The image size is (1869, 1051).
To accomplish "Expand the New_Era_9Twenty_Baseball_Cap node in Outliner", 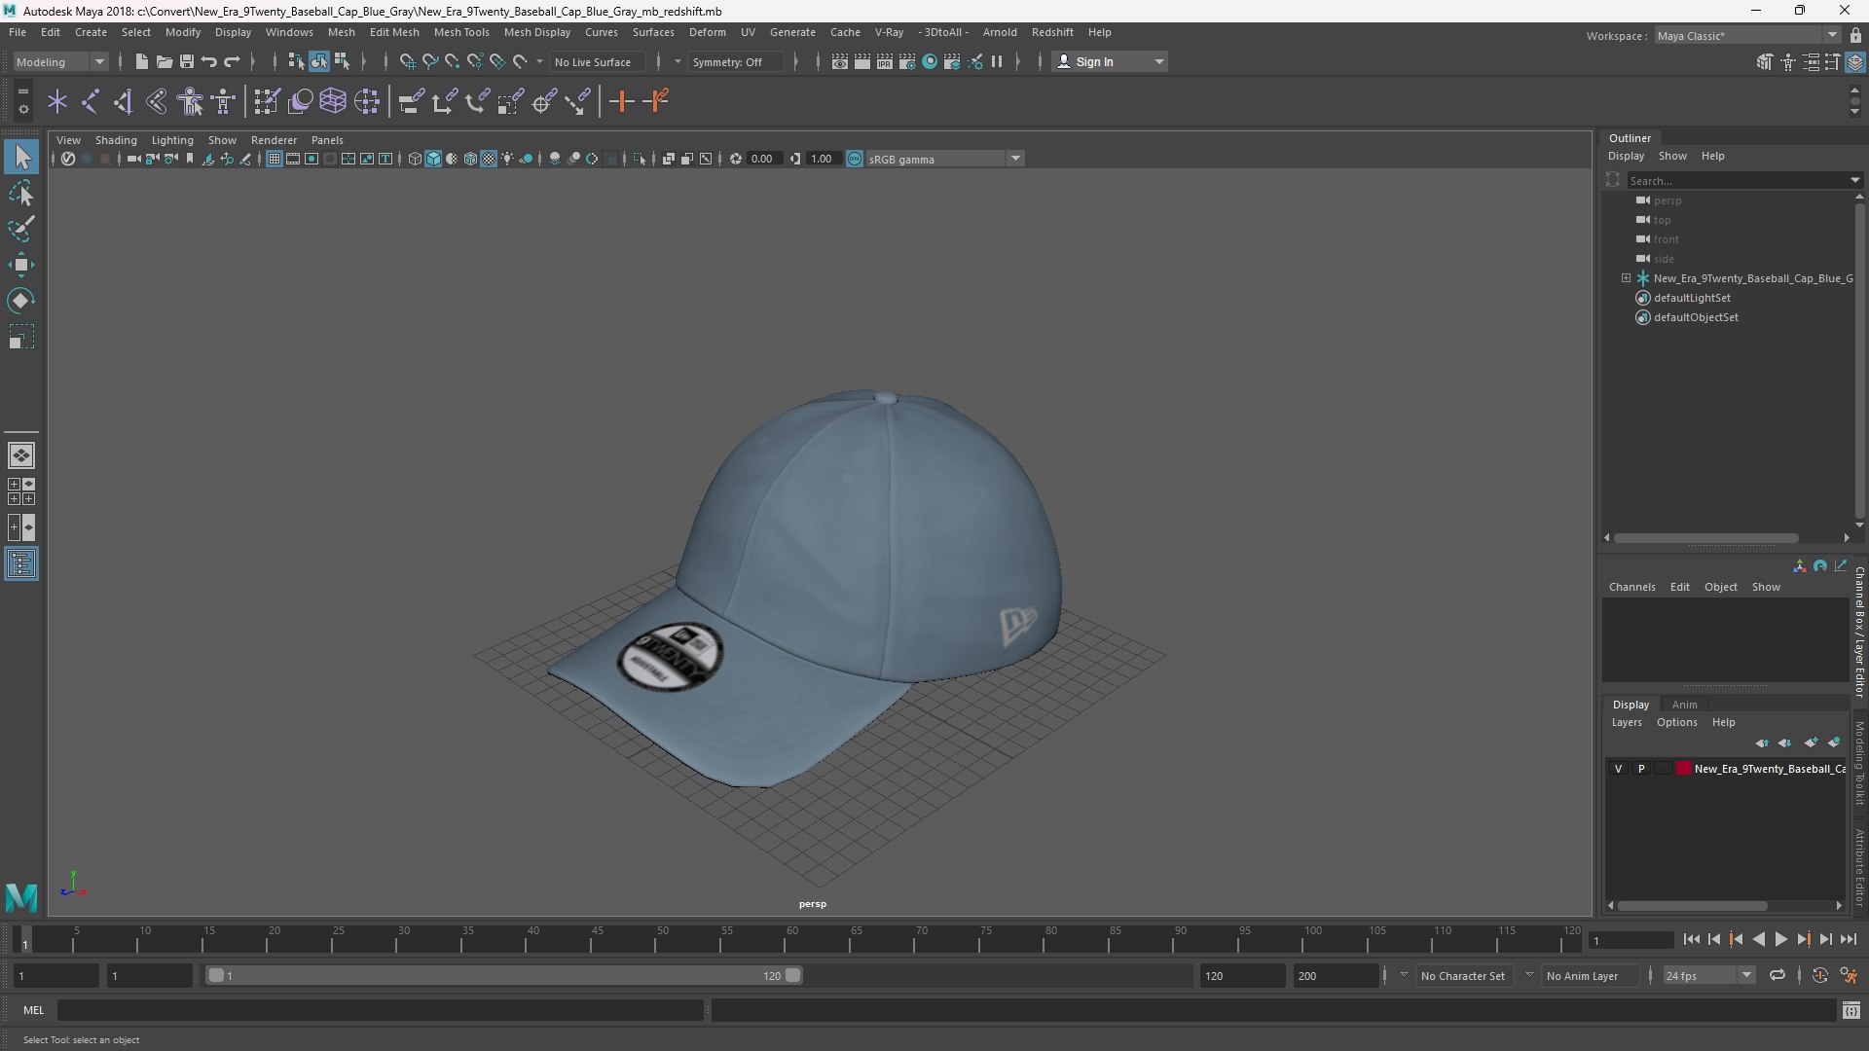I will tap(1626, 278).
